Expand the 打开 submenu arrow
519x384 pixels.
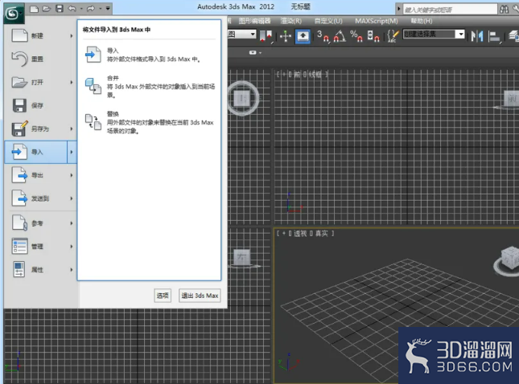tap(72, 82)
